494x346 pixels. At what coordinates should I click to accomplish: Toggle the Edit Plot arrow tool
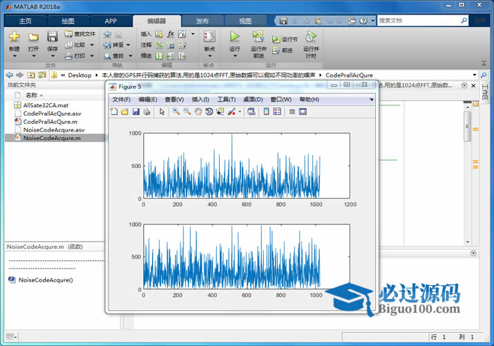point(162,111)
